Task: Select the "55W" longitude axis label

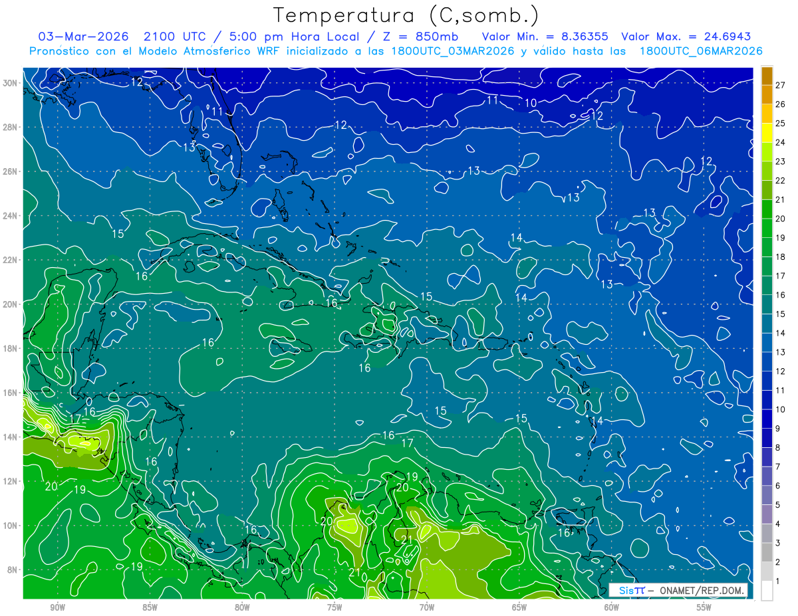Action: pos(704,607)
